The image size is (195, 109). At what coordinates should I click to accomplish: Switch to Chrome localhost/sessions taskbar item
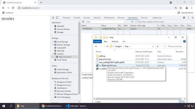coord(52,106)
